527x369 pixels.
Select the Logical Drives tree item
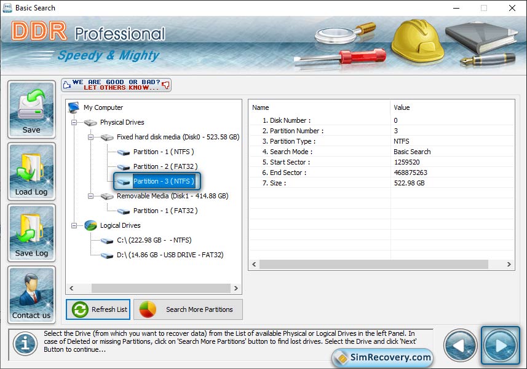pyautogui.click(x=121, y=226)
